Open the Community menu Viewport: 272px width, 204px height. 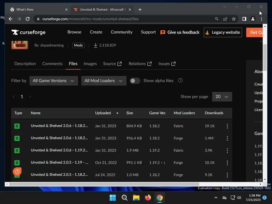point(122,32)
